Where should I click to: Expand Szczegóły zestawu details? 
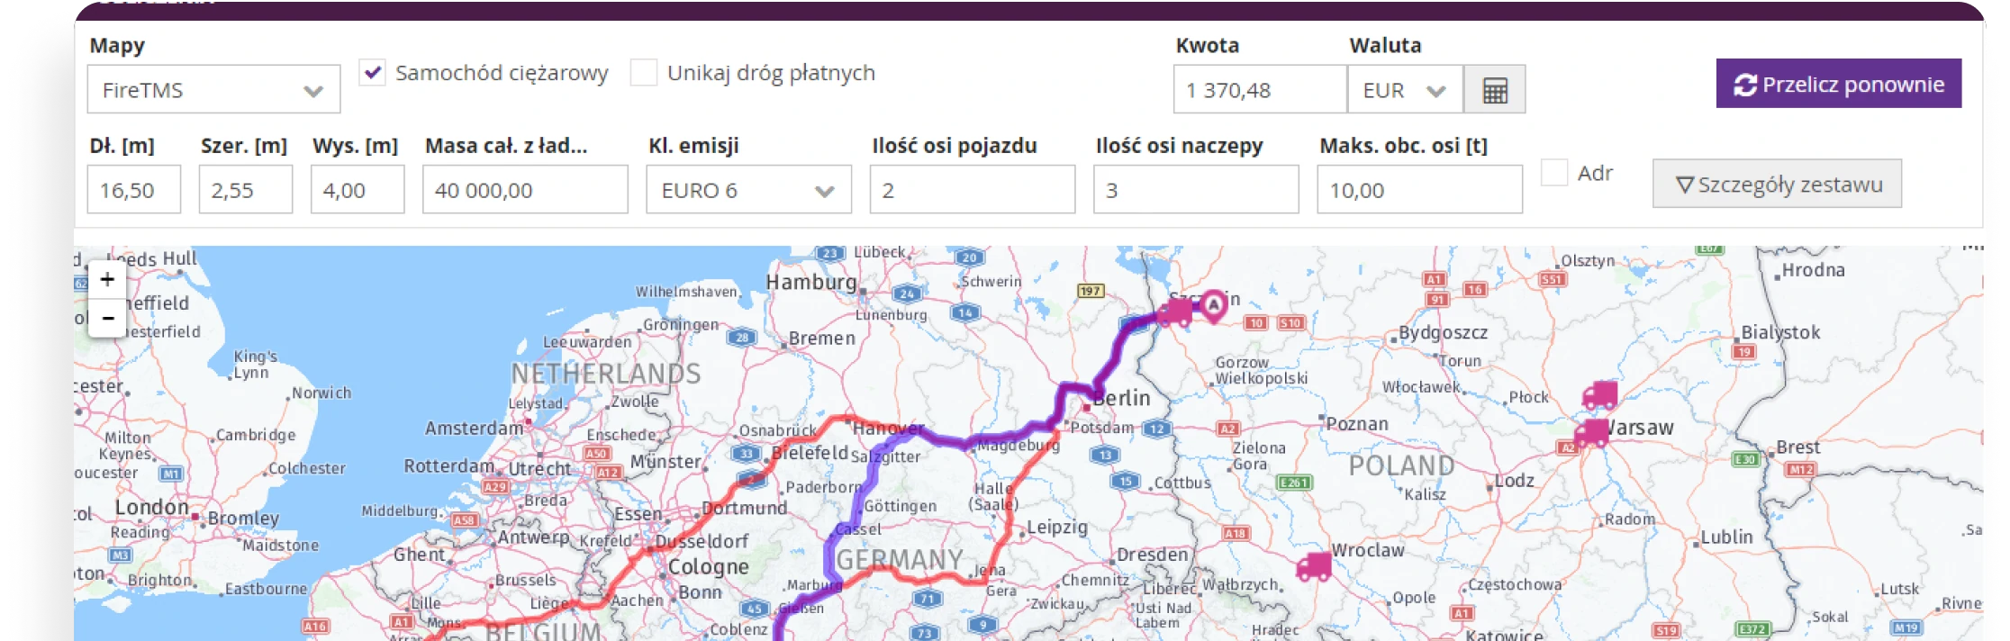coord(1777,185)
